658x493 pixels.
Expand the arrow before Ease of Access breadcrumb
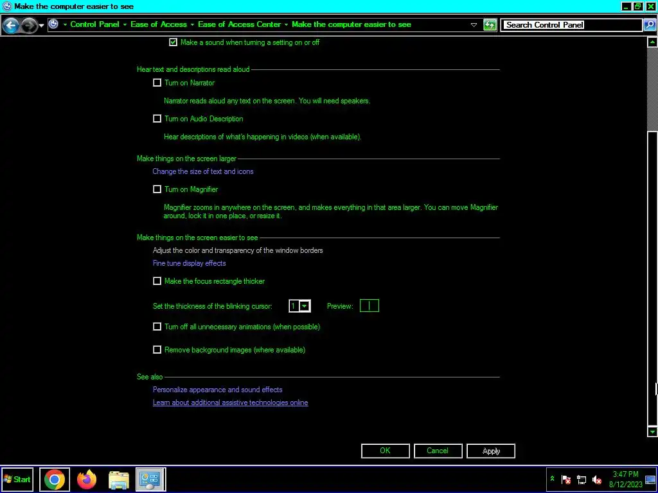[125, 25]
